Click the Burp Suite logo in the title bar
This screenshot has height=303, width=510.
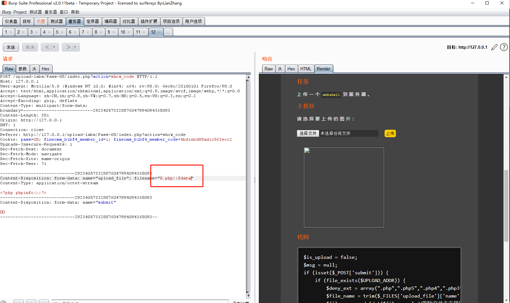4,3
